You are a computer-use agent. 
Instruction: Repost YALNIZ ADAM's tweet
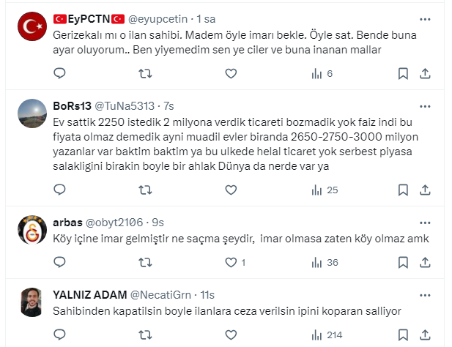[145, 335]
